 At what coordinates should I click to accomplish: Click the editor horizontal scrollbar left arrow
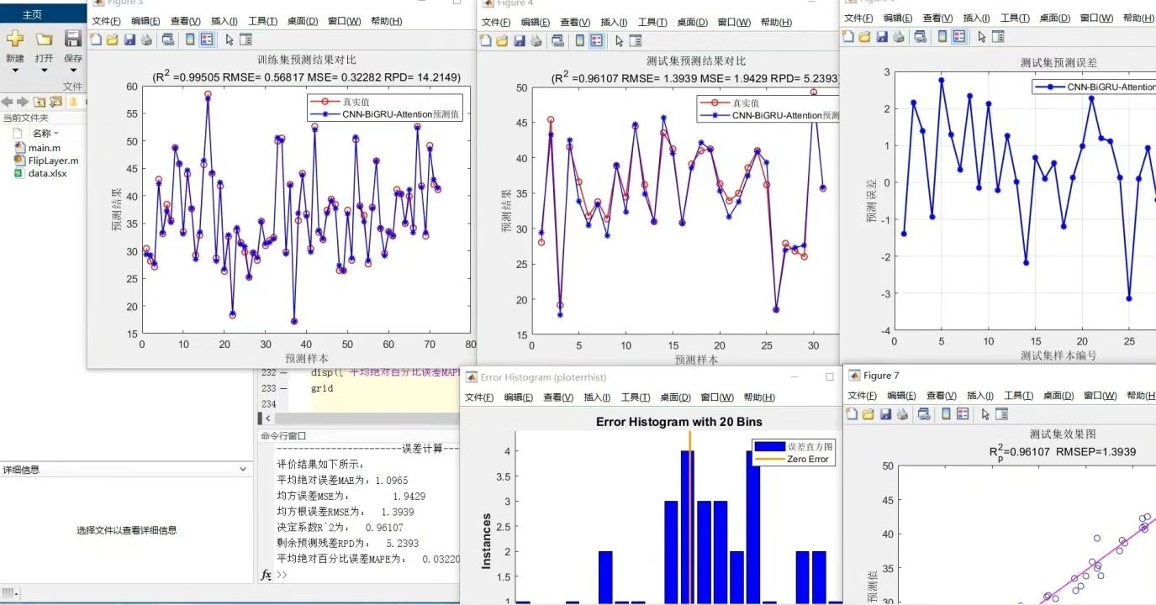pos(269,418)
